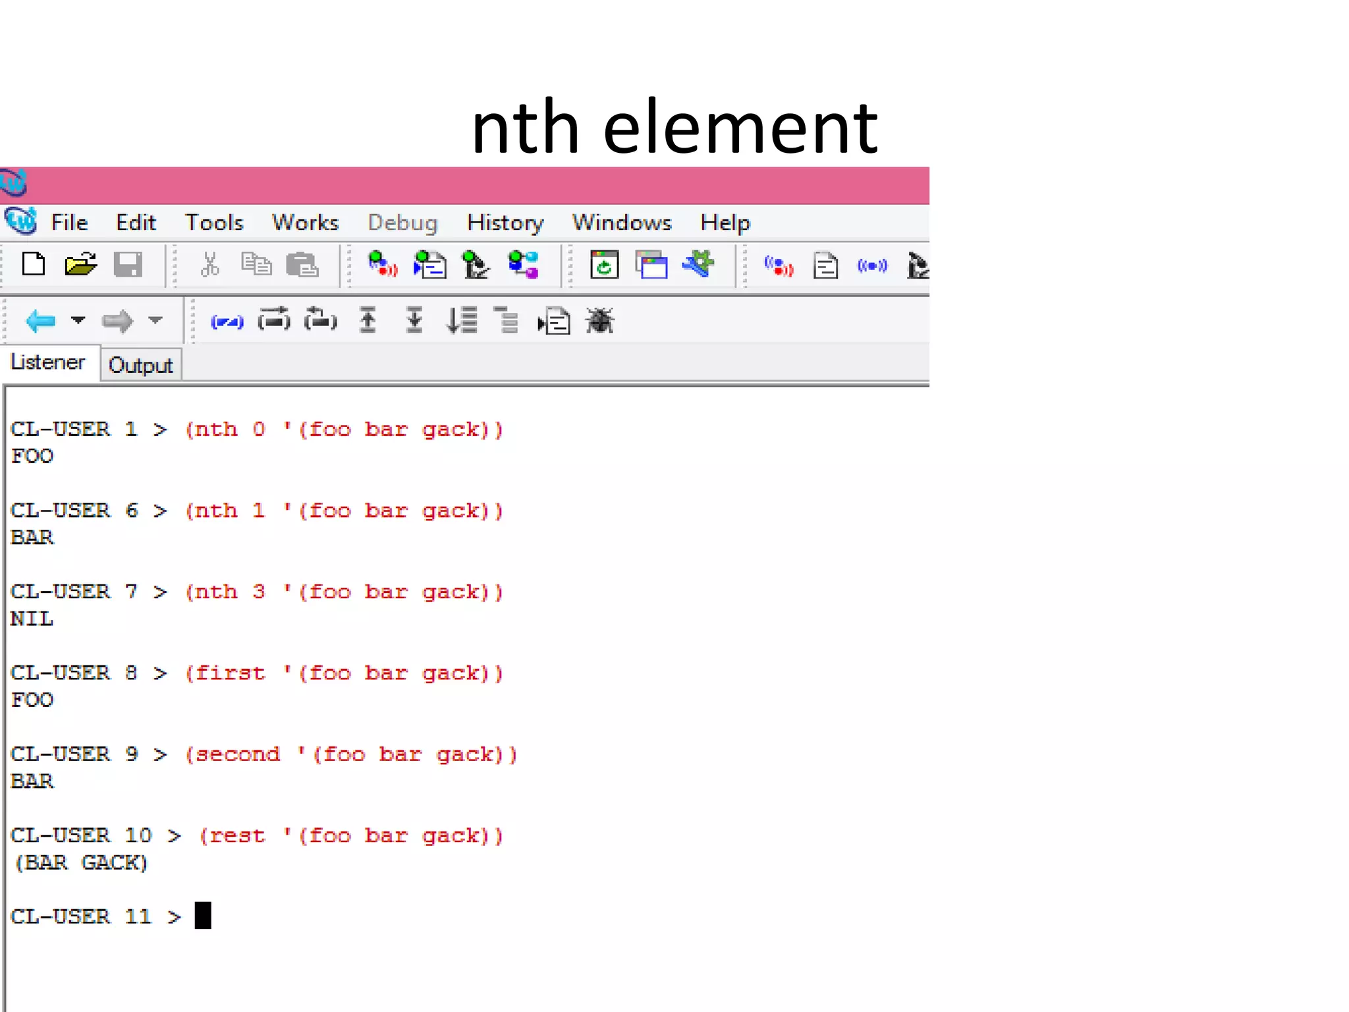Switch to the Output tab
The image size is (1349, 1012).
(140, 365)
